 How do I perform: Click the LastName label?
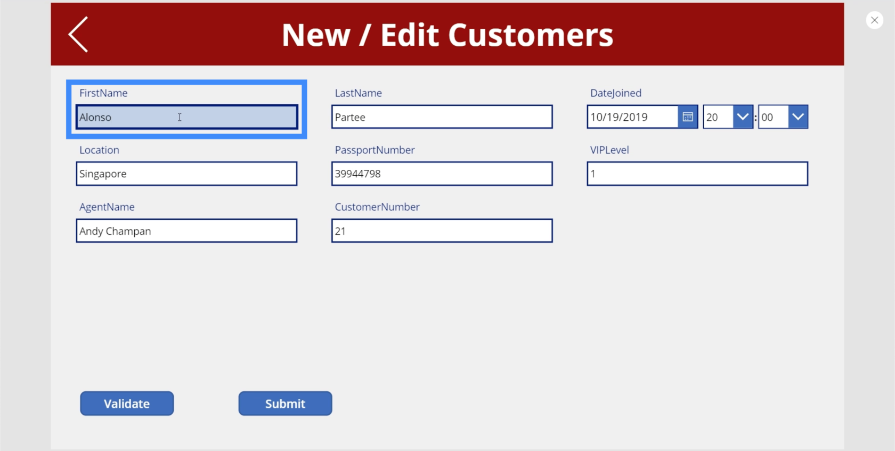(x=359, y=93)
